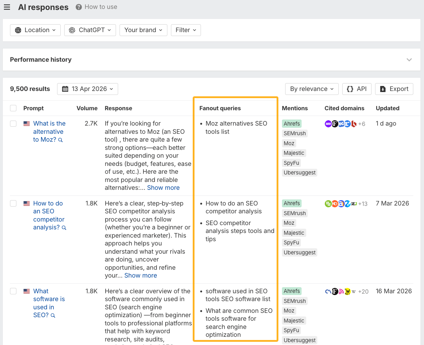
Task: Click US flag in SEO software row
Action: point(26,291)
